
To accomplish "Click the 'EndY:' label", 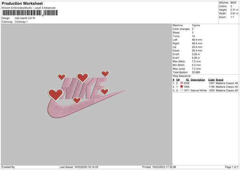I will [176, 58].
